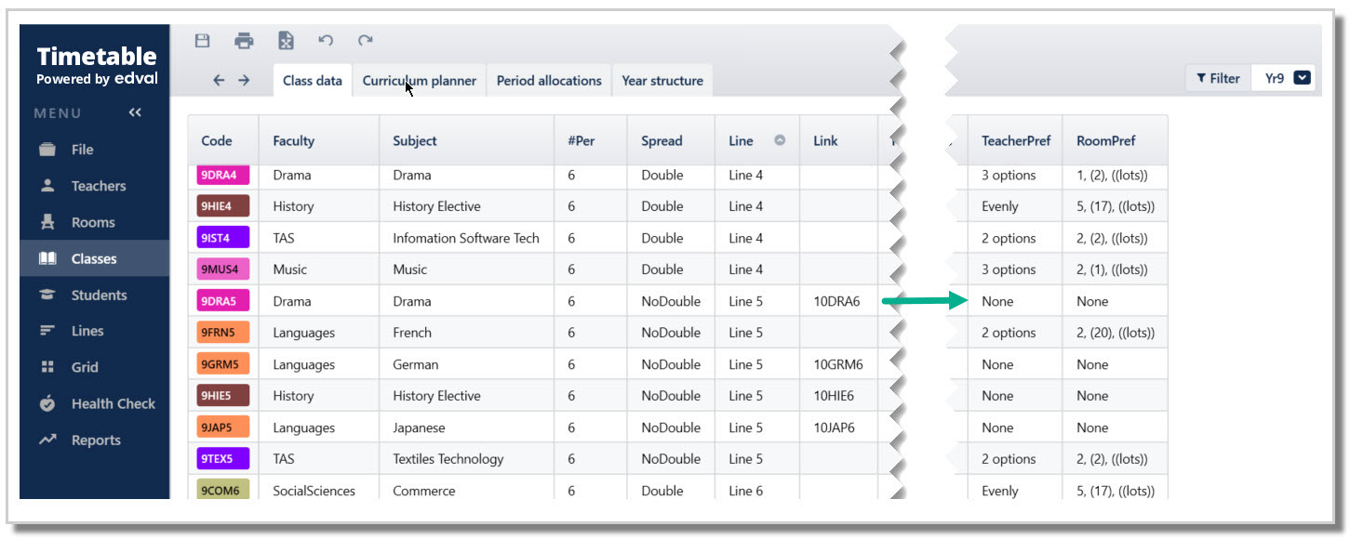Go back with the left arrow
The image size is (1350, 539).
click(219, 81)
